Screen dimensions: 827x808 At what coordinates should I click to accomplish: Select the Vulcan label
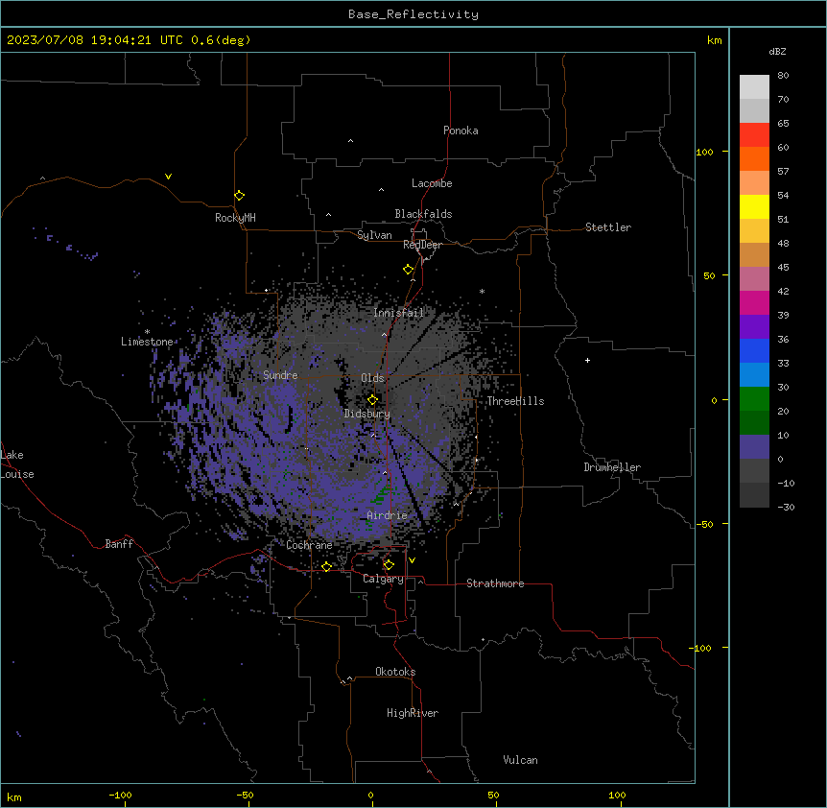point(520,760)
